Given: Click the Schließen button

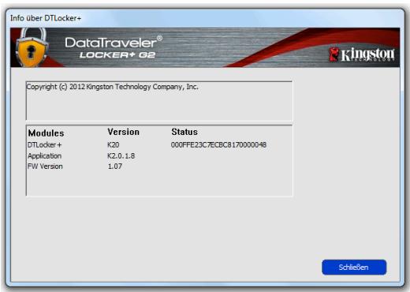Looking at the screenshot, I should pyautogui.click(x=354, y=268).
